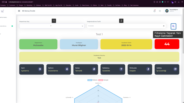Open the Bank bookmark folder
This screenshot has height=103, width=184.
(x=101, y=5)
